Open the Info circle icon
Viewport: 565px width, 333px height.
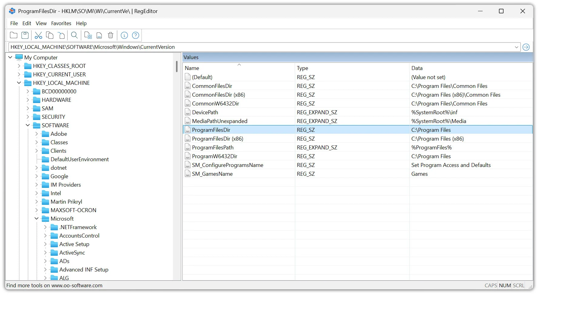(124, 35)
